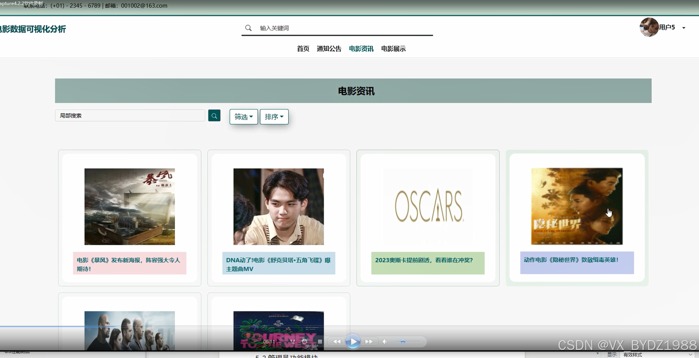Click the green local search button
The width and height of the screenshot is (699, 358).
tap(214, 116)
